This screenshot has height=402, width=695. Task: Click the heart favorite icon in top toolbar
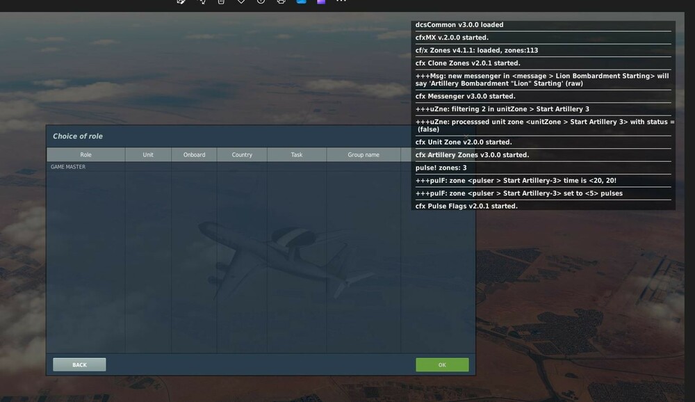click(x=240, y=2)
